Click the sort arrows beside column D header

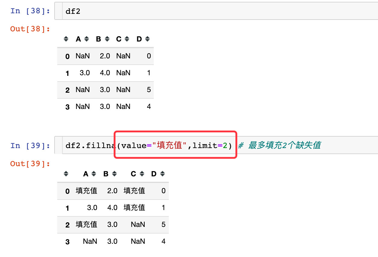click(x=147, y=39)
